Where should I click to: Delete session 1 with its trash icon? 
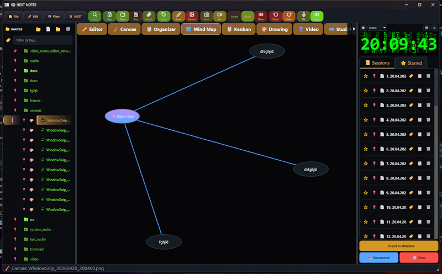pos(428,76)
